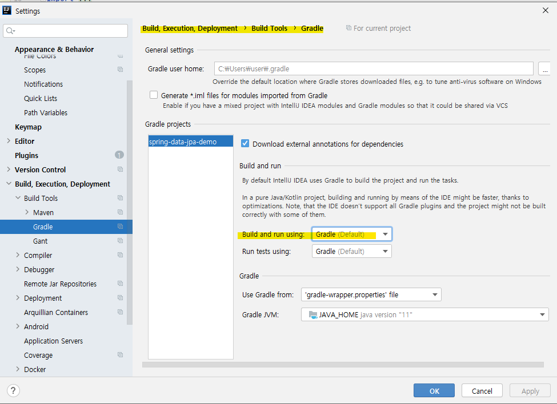The width and height of the screenshot is (557, 404).
Task: Click the JAVA_HOME folder icon in Gradle JVM
Action: click(x=313, y=314)
